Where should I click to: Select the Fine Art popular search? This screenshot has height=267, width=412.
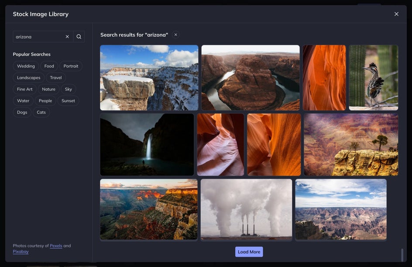[25, 89]
